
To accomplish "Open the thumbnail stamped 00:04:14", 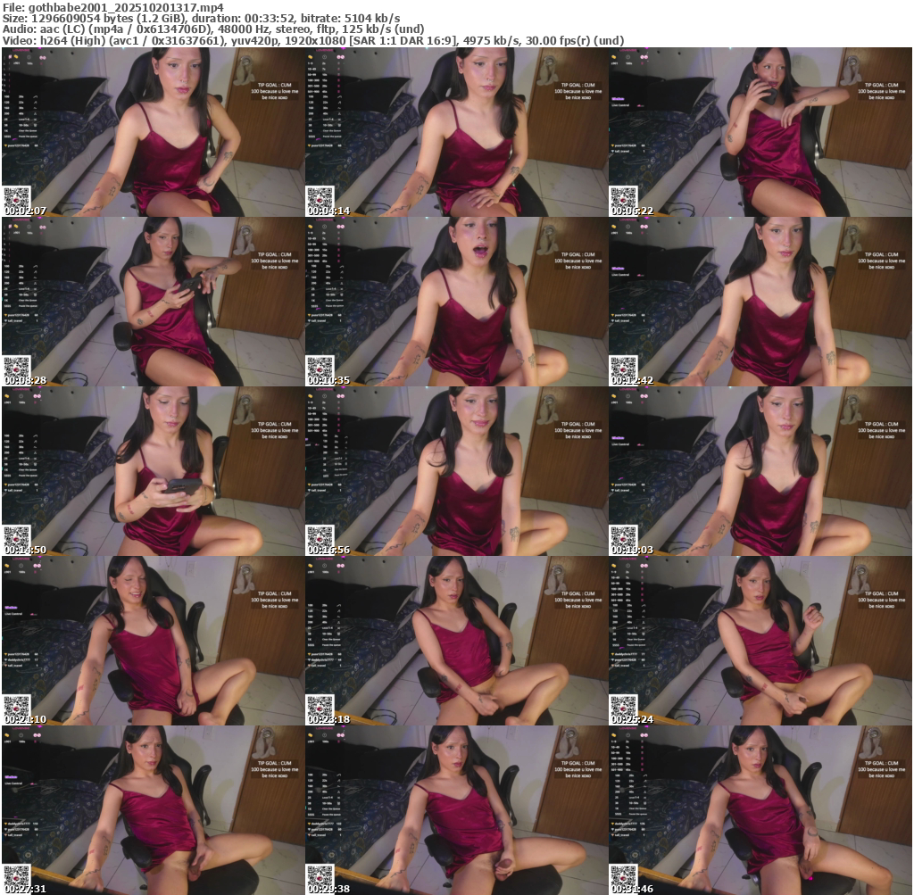I will (456, 132).
